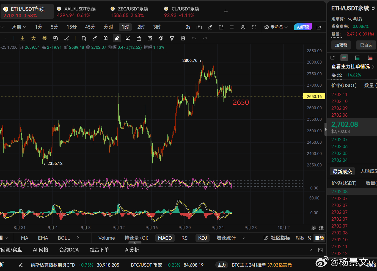Open bottom-left dropdown chevron near MA
377x271 pixels.
[6, 238]
